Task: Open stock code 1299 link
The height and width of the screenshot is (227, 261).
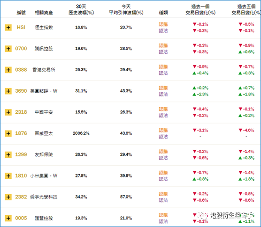Action: click(21, 154)
